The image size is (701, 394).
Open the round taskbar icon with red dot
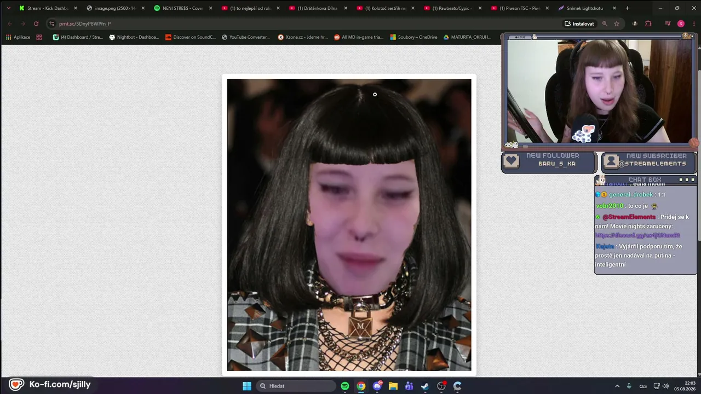(441, 386)
